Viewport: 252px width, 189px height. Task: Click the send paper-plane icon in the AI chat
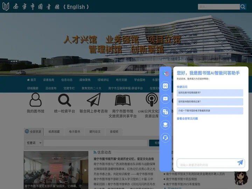(240, 163)
